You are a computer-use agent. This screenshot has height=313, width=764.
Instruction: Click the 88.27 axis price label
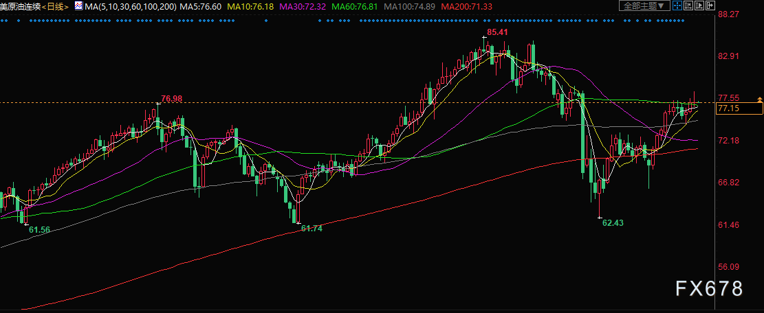pyautogui.click(x=729, y=14)
